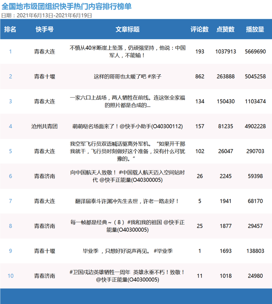Image resolution: width=272 pixels, height=304 pixels.
Task: Click play count 5045258
Action: 255,76
